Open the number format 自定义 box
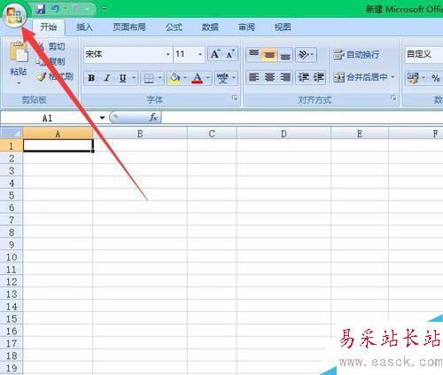 pos(424,54)
